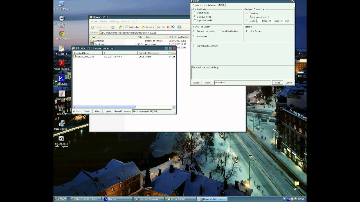360x202 pixels.
Task: Select Delay Days Hours Min radio button
Action: tap(247, 21)
